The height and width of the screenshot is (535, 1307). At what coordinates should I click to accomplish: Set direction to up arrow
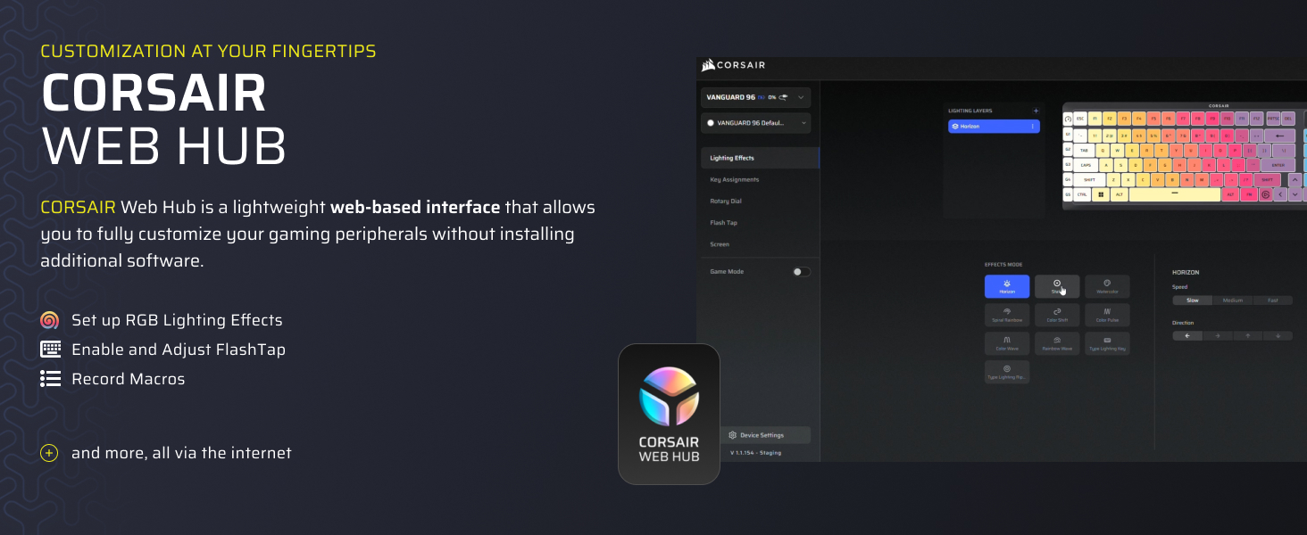click(x=1248, y=336)
